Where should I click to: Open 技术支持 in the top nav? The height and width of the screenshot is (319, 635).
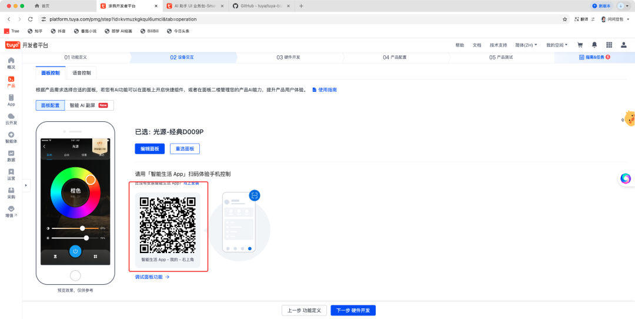click(x=498, y=45)
